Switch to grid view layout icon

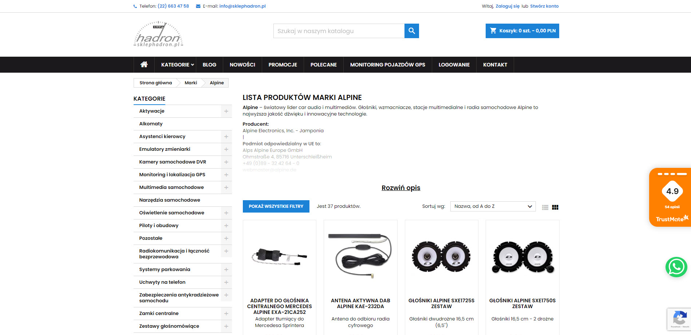555,207
